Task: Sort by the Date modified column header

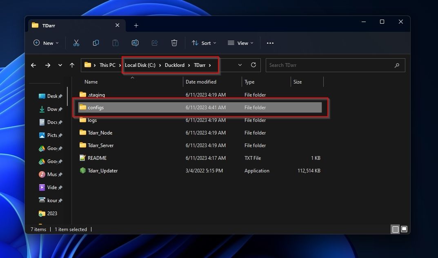Action: point(201,82)
